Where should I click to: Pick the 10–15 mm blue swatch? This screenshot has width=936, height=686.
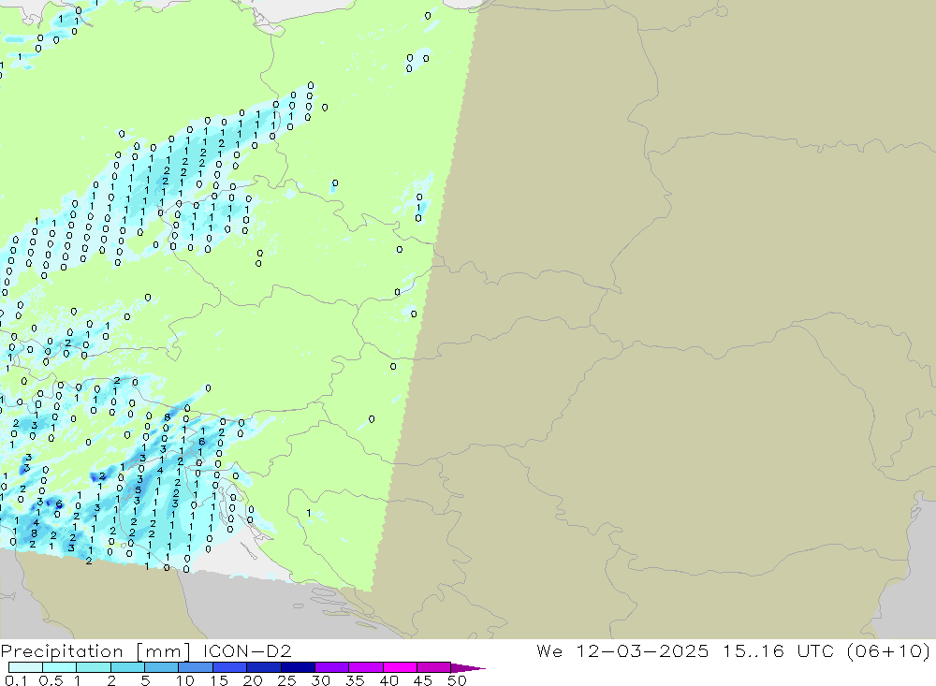196,667
